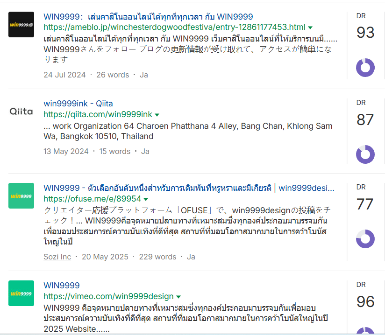Expand the dropdown arrow after vimeo.com URL

click(178, 297)
